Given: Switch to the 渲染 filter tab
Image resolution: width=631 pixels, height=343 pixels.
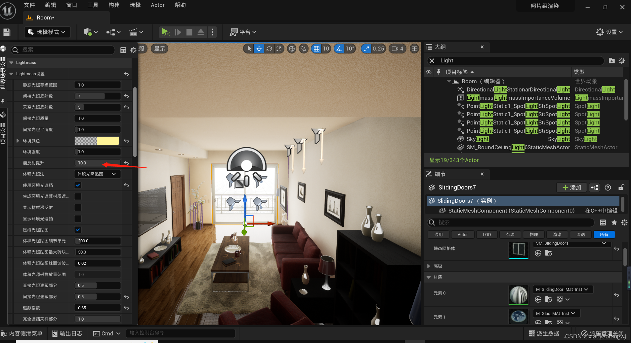Looking at the screenshot, I should pyautogui.click(x=557, y=234).
